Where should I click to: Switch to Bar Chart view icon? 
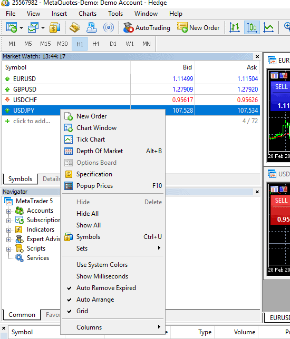click(x=235, y=27)
